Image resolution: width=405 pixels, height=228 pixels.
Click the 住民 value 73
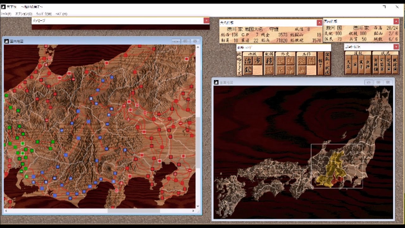click(339, 39)
